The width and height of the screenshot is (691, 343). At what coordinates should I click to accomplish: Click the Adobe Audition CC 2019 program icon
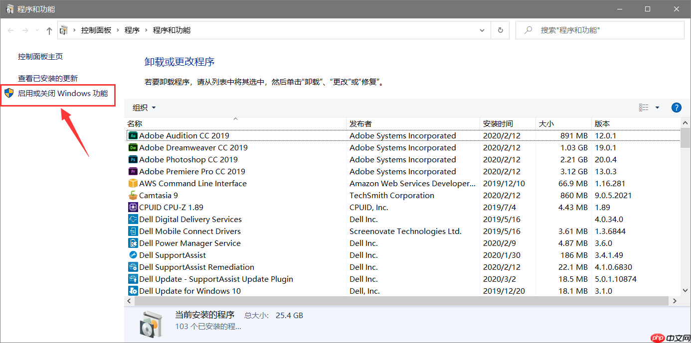[133, 135]
